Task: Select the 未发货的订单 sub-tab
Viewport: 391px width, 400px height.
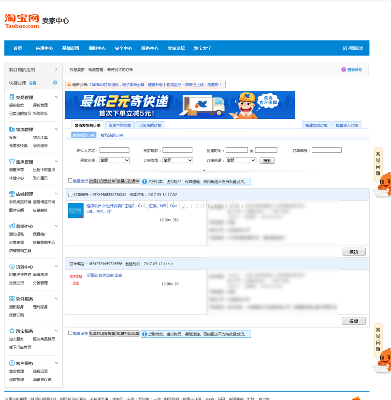Action: [84, 135]
